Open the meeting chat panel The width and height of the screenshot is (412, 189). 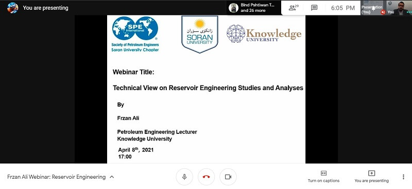pyautogui.click(x=314, y=8)
